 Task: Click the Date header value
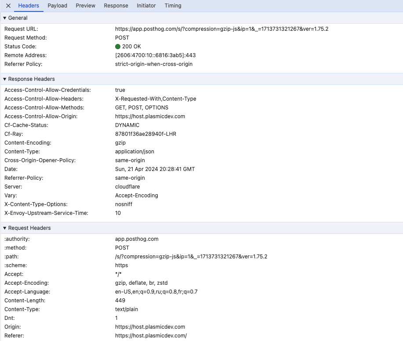click(x=155, y=169)
